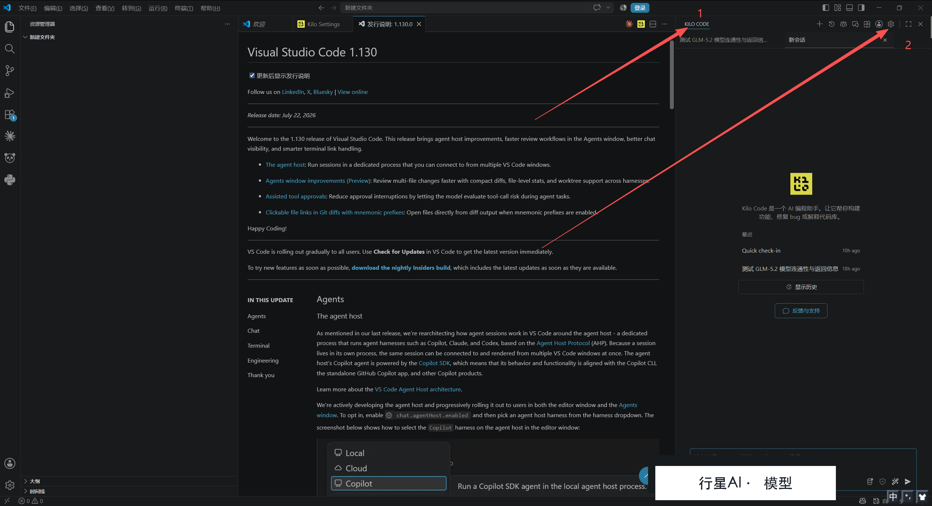Open the Manage gear in activity bar
The image size is (932, 506).
(x=10, y=485)
